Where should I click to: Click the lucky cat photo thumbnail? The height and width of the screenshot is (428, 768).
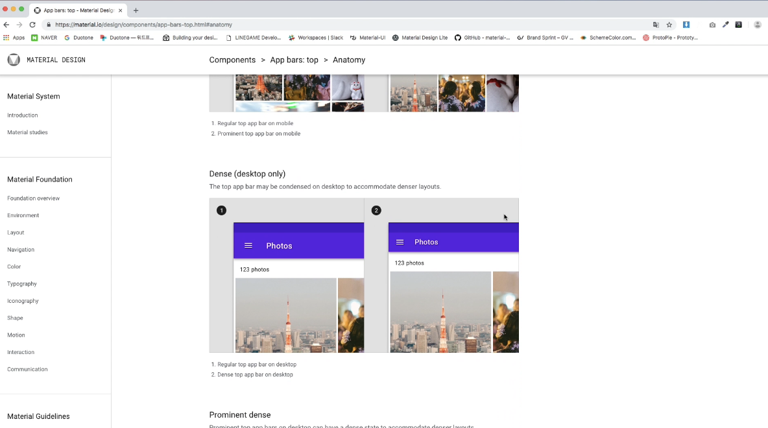(x=348, y=88)
